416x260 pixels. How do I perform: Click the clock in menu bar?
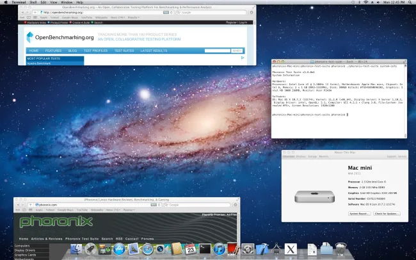[394, 2]
